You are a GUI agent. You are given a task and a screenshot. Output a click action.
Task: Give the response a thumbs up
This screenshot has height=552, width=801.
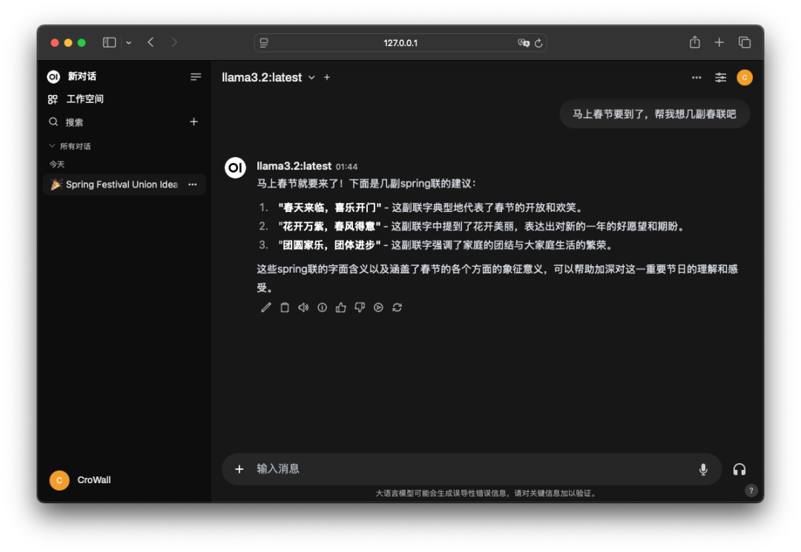pos(340,307)
